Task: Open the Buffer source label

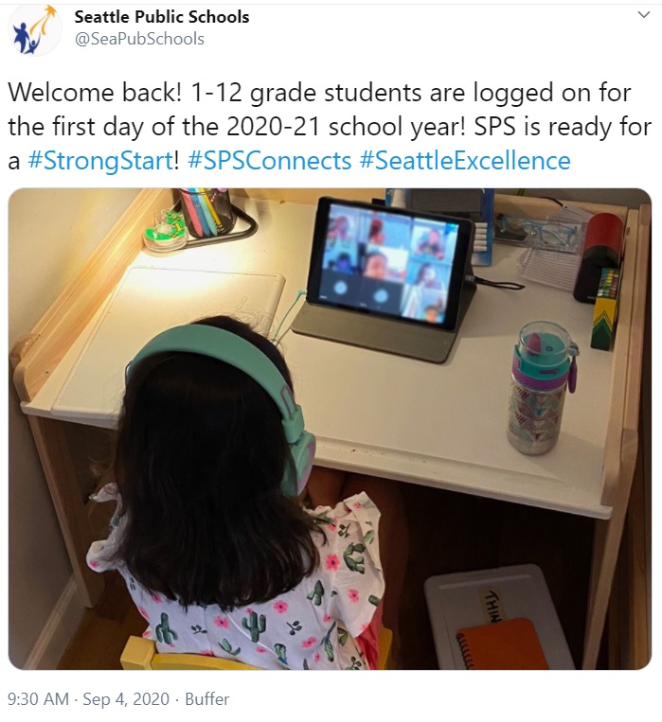Action: 207,699
